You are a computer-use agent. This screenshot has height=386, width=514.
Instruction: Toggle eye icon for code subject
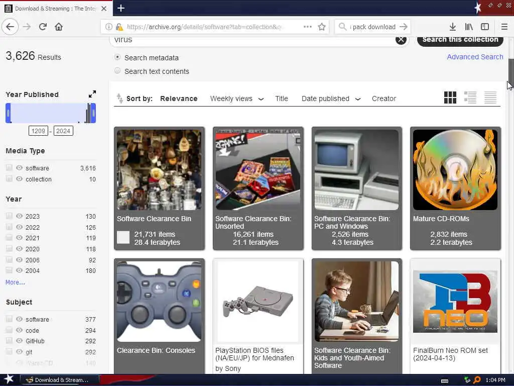click(20, 330)
